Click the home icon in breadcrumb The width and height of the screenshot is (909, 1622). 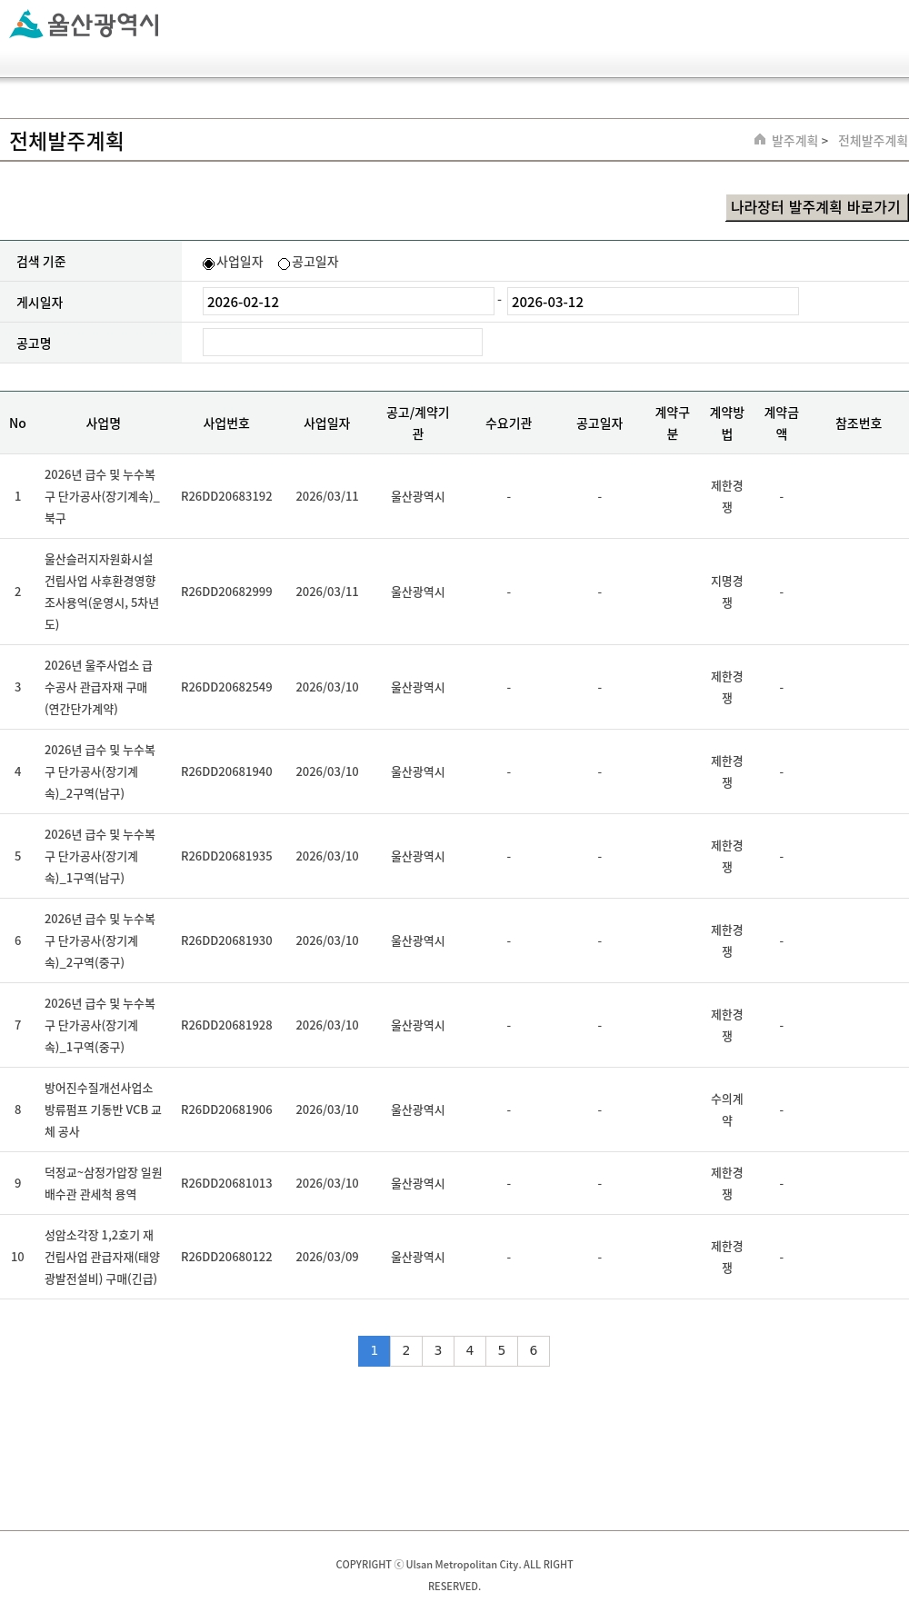(x=760, y=140)
